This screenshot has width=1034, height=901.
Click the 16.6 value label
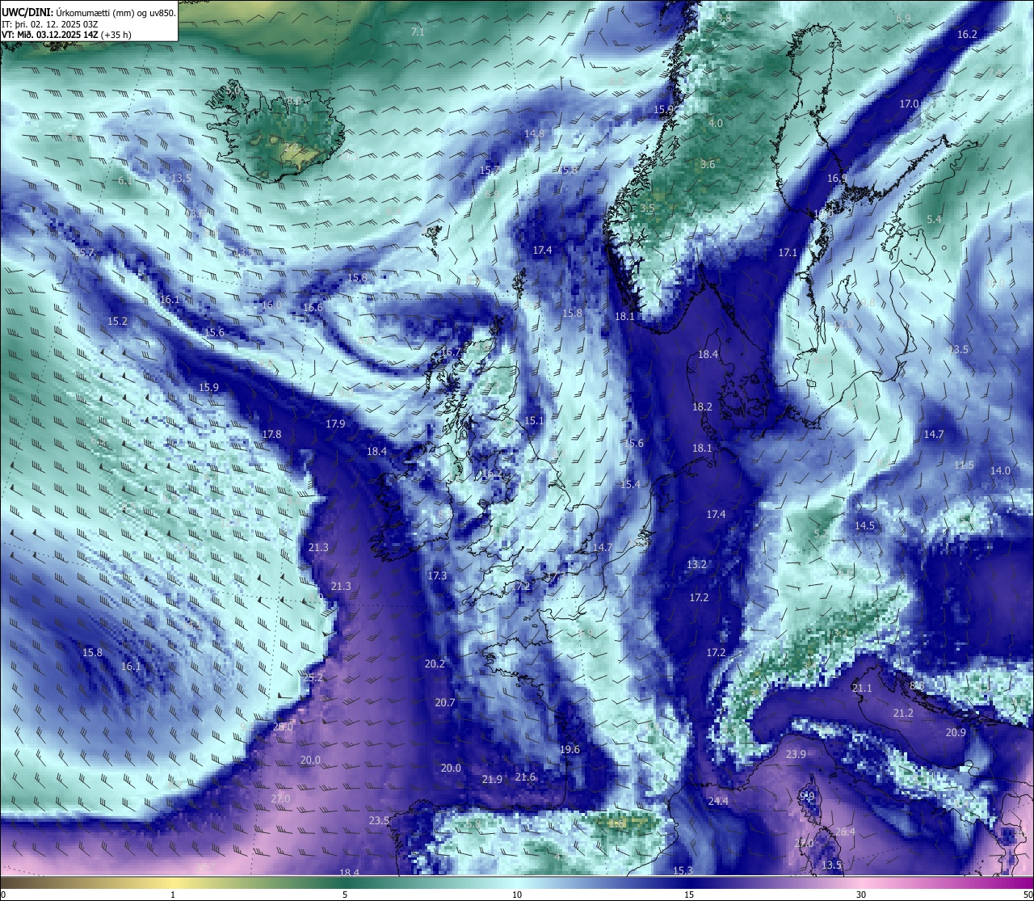313,308
